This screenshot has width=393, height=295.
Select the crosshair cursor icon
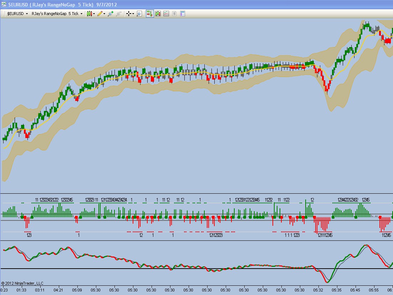(x=129, y=14)
